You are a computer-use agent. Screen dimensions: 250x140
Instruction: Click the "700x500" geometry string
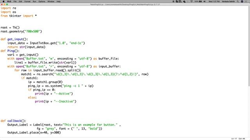32,31
